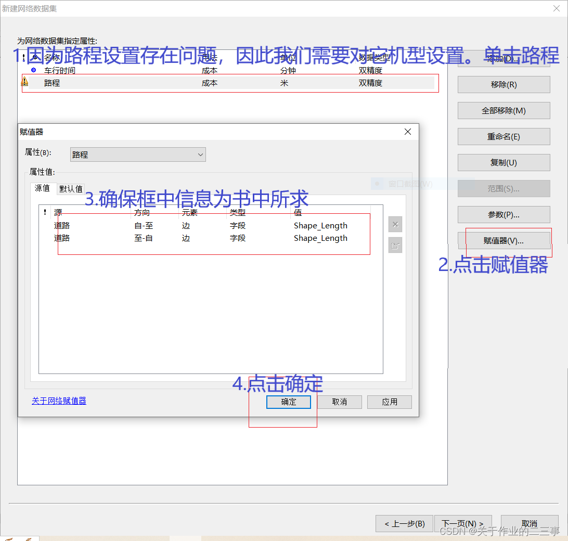
Task: Duplicate the attribute with 复制(U)
Action: 503,162
